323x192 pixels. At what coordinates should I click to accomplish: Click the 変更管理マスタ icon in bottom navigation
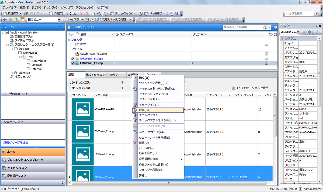tap(4, 176)
